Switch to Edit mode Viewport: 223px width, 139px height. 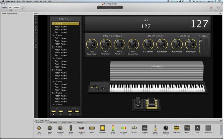click(x=10, y=8)
